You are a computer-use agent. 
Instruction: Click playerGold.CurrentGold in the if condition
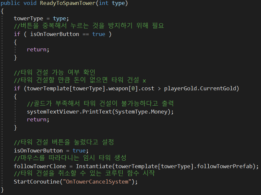point(201,88)
